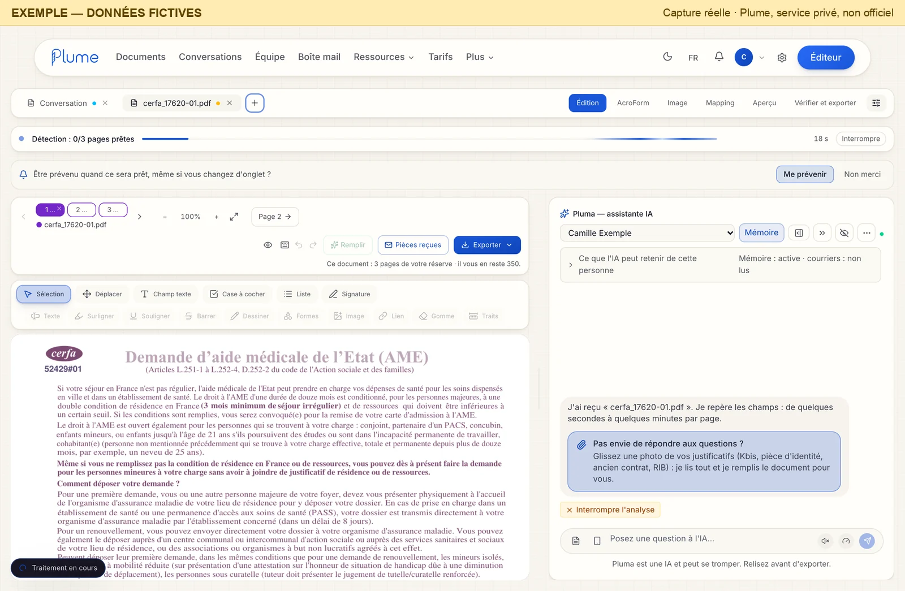Toggle the mute speaker icon in chat
This screenshot has height=591, width=905.
tap(825, 541)
